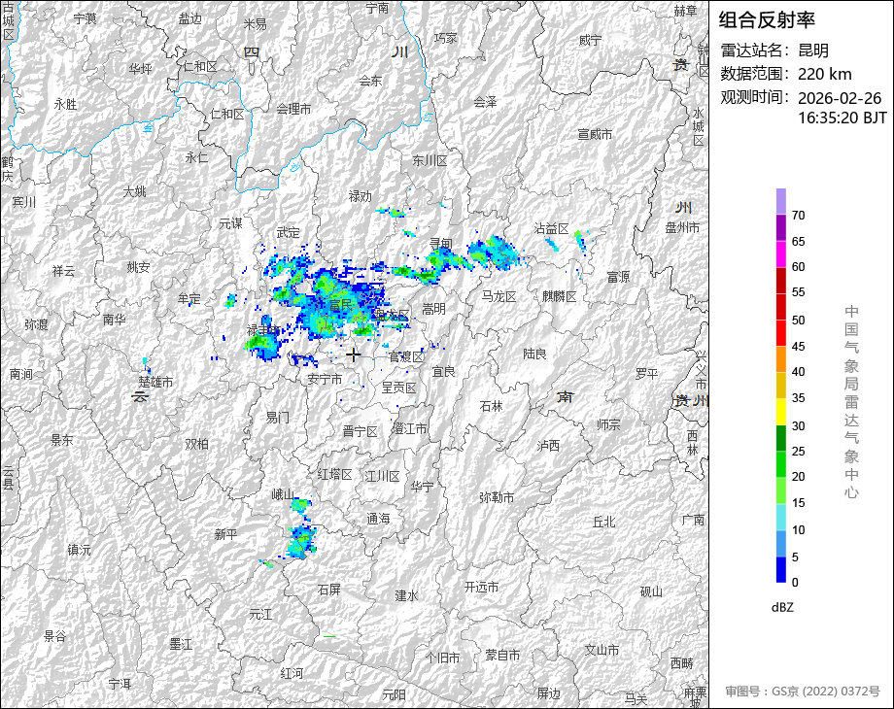Click the magenta 60 dBZ legend swatch
The image size is (894, 709).
[781, 254]
